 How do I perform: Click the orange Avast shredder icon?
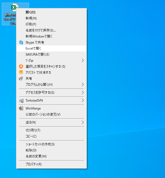[x=21, y=72]
